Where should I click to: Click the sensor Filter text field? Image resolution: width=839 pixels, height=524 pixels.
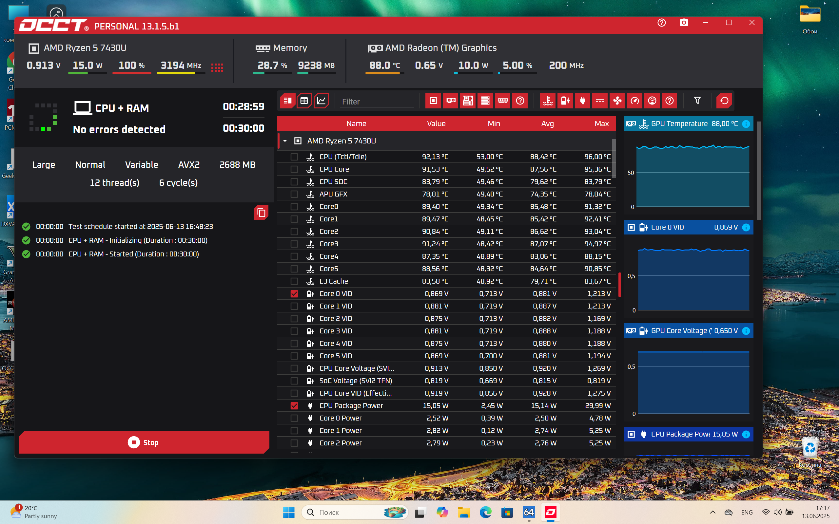(377, 102)
